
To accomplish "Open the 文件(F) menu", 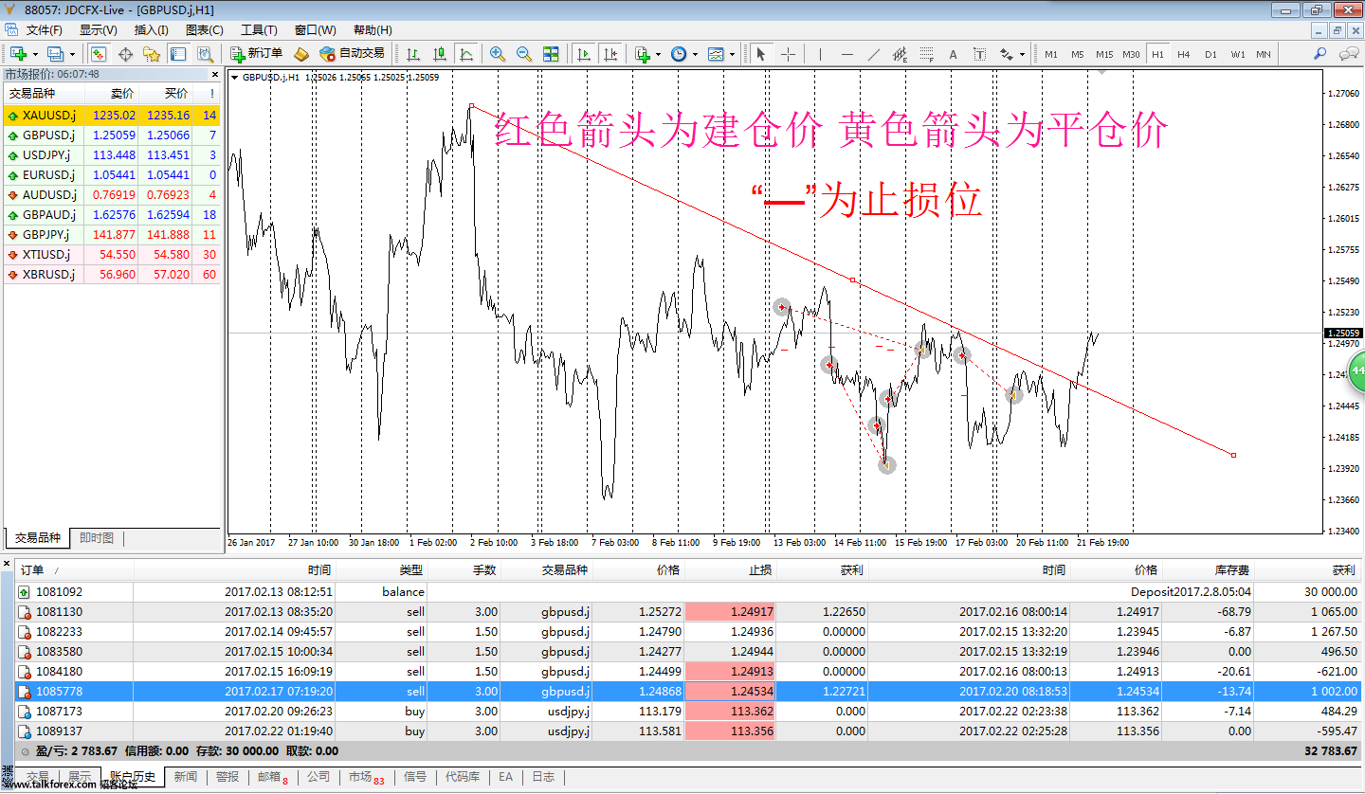I will point(44,30).
